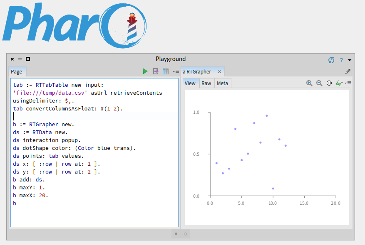This screenshot has width=365, height=245.
Task: Click the fit-to-view square circle icon
Action: [329, 83]
